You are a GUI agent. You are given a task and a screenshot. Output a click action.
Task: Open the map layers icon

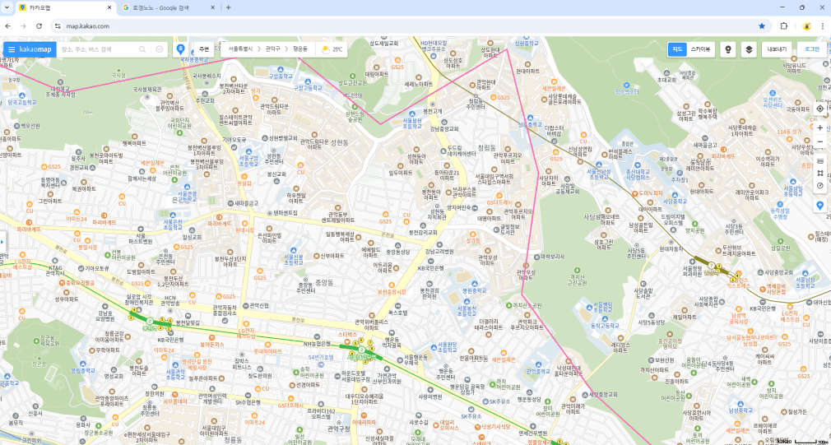748,49
